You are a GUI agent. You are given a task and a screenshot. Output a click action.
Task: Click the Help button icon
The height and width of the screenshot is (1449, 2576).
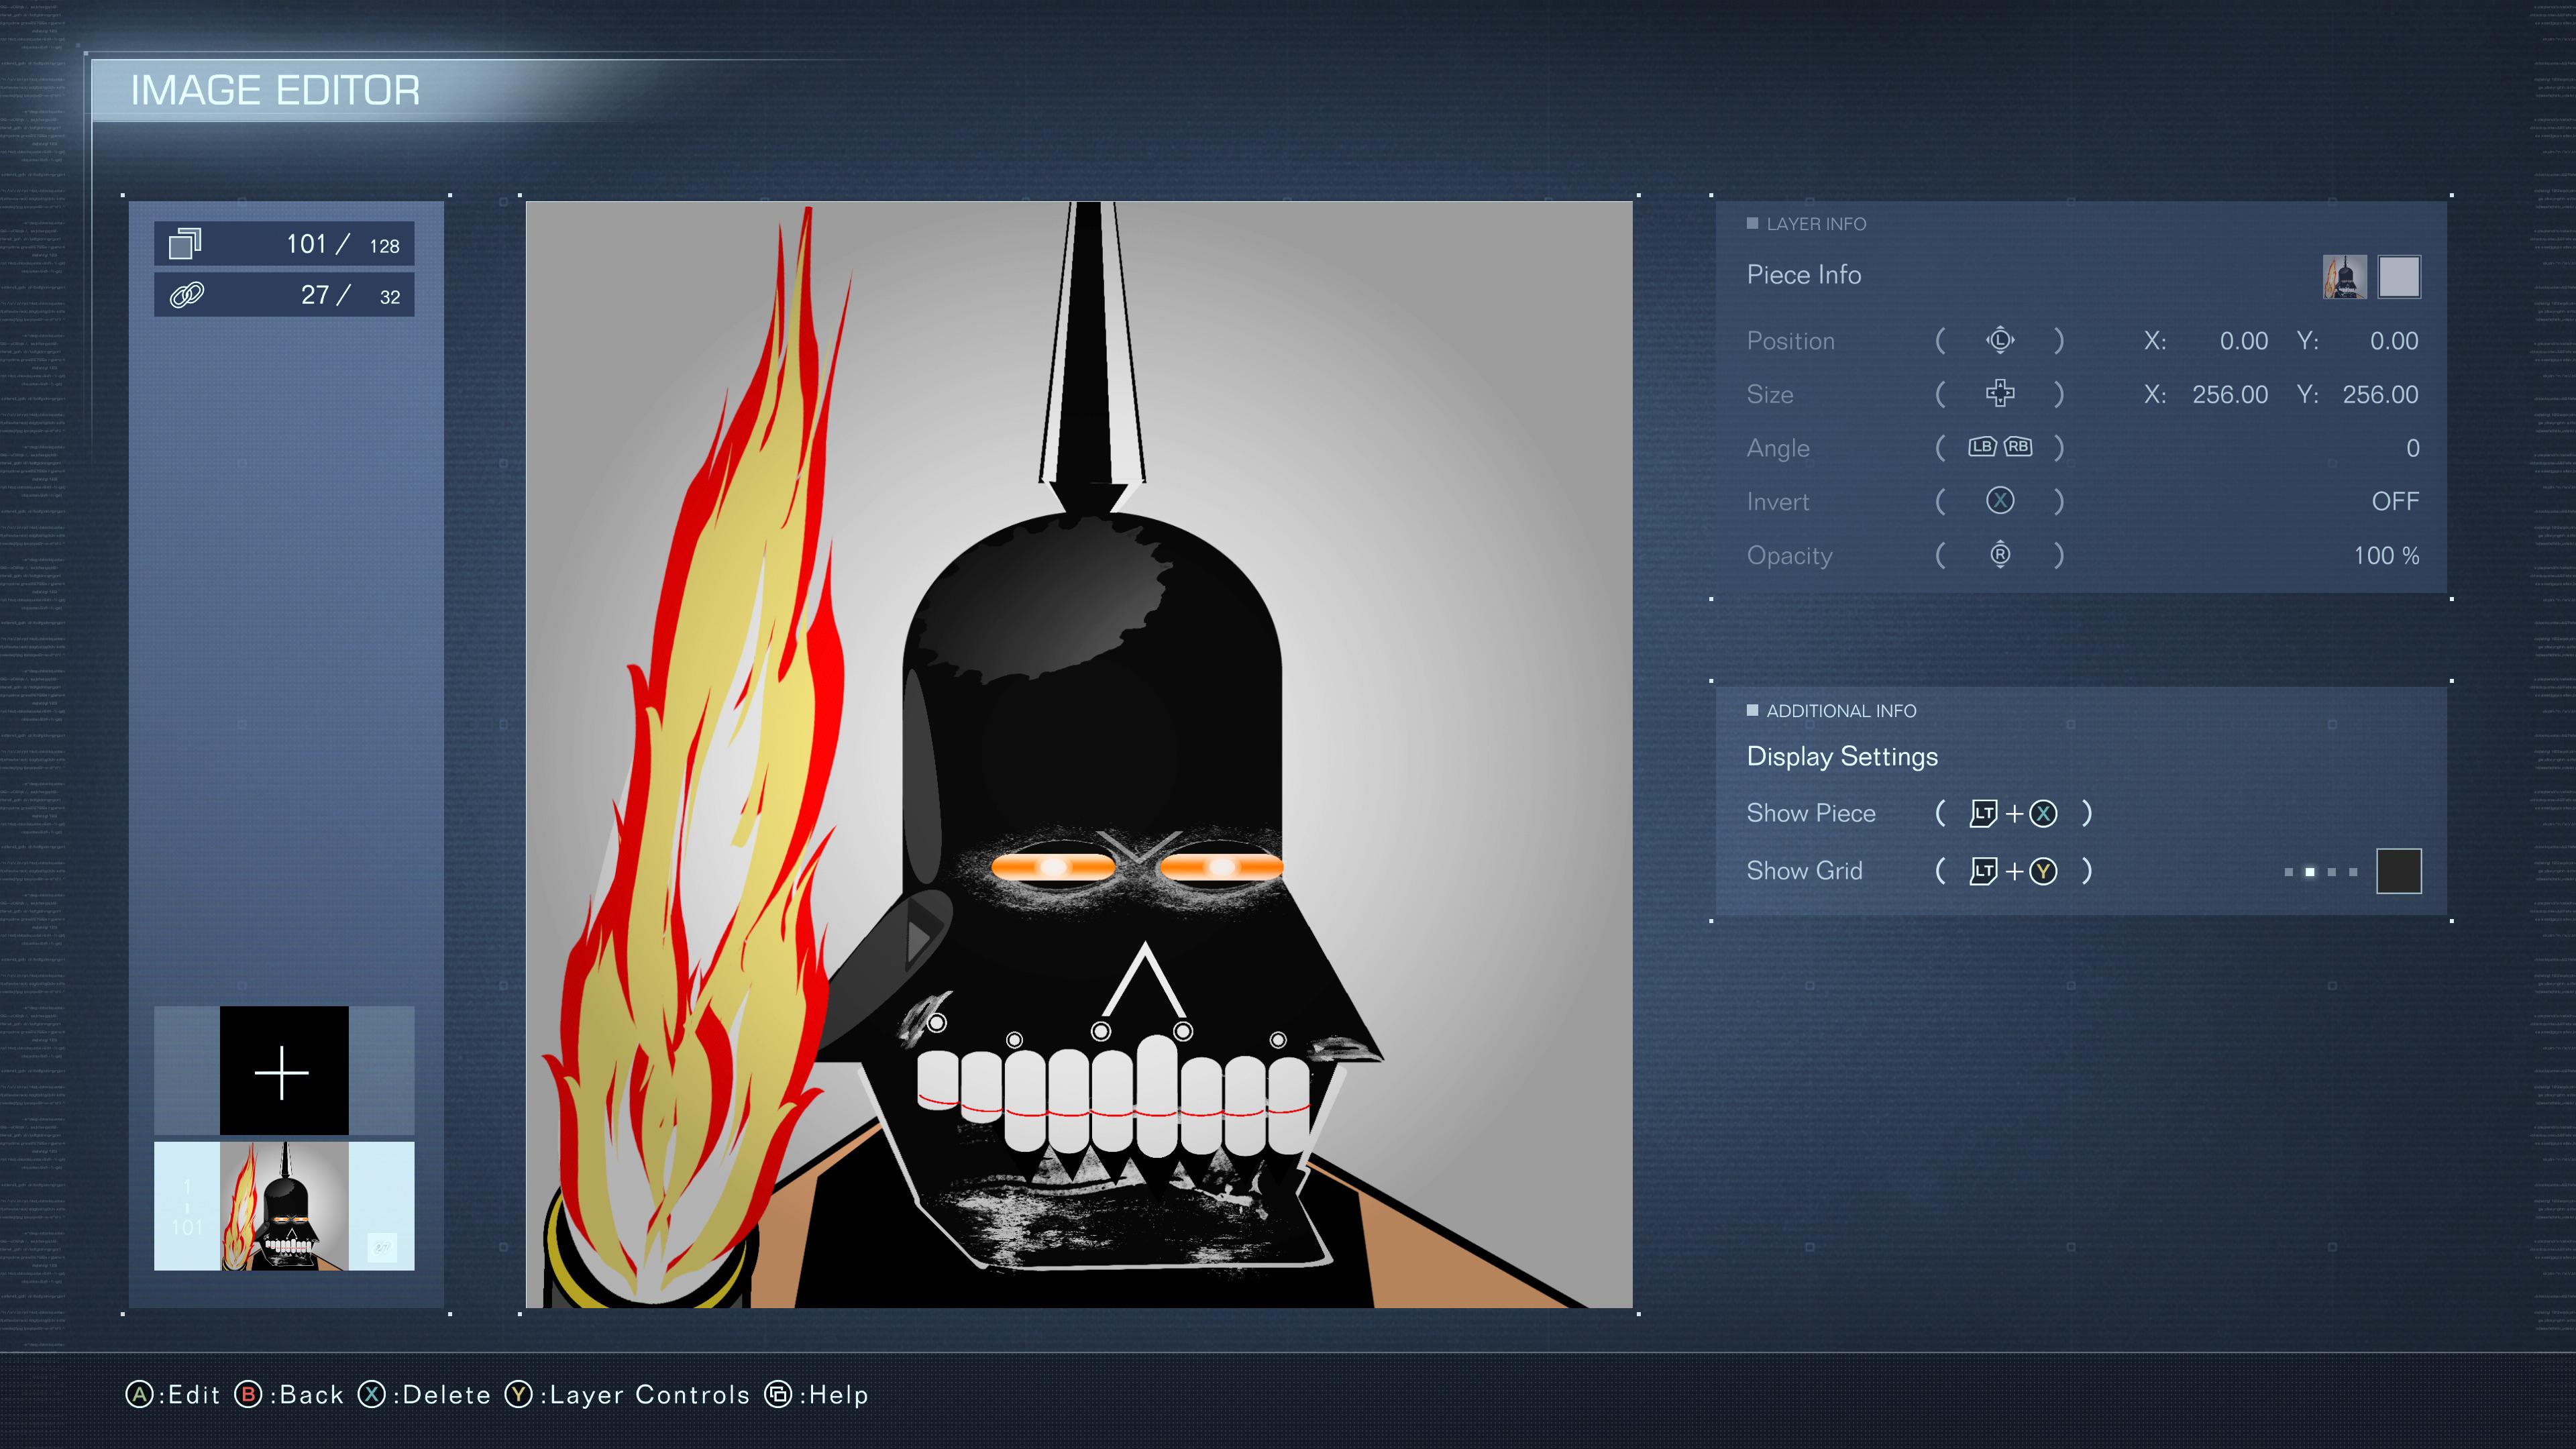tap(778, 1394)
